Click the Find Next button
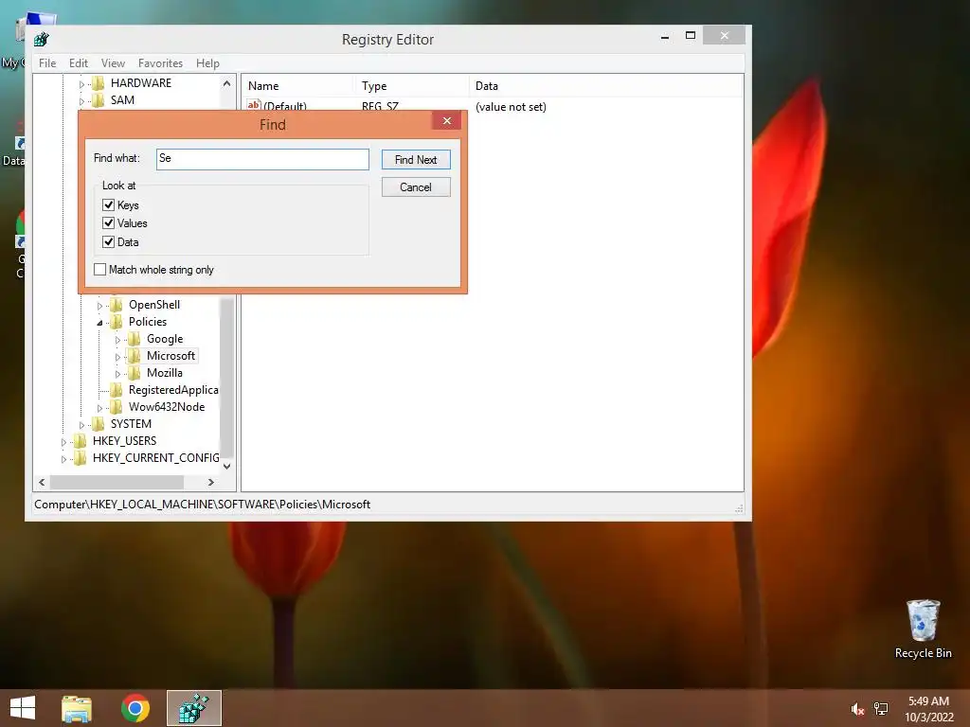 416,159
